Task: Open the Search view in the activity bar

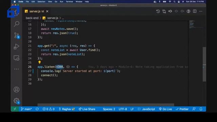Action: coord(17,24)
